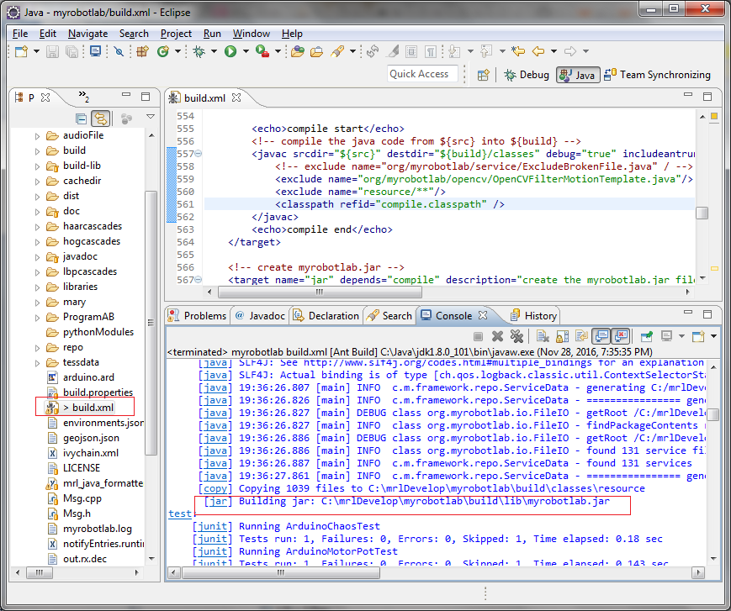Click the New file wizard icon
Viewport: 731px width, 611px height.
21,51
